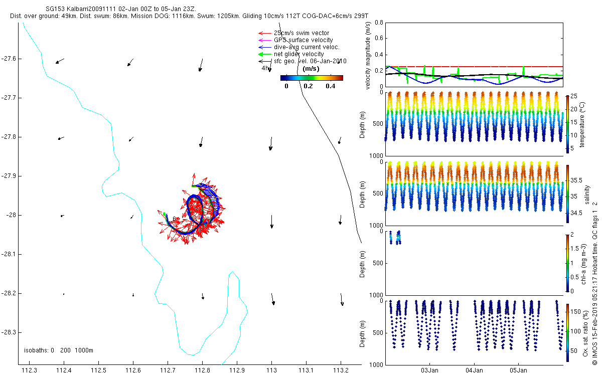
Task: Click the '150' oxygen colorbar tick
Action: (575, 312)
